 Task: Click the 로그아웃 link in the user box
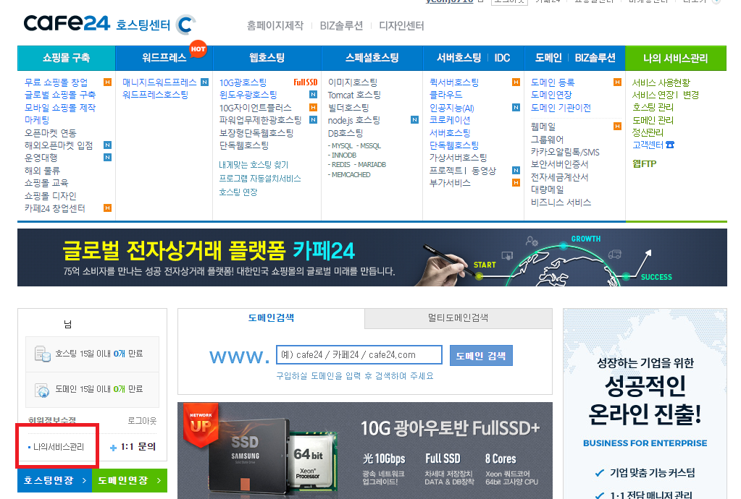[142, 421]
